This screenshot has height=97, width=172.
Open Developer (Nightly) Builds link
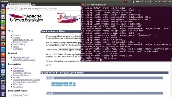click(x=24, y=60)
